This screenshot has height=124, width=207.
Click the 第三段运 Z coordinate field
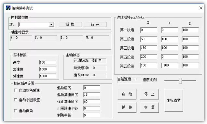coord(190,48)
